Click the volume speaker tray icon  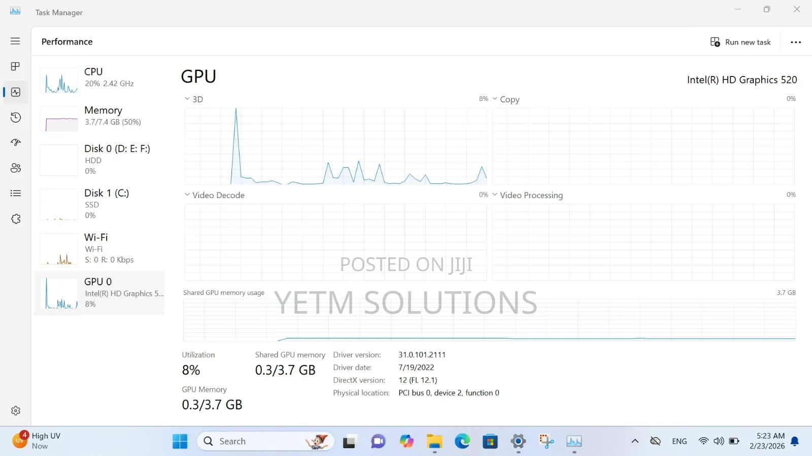(719, 441)
